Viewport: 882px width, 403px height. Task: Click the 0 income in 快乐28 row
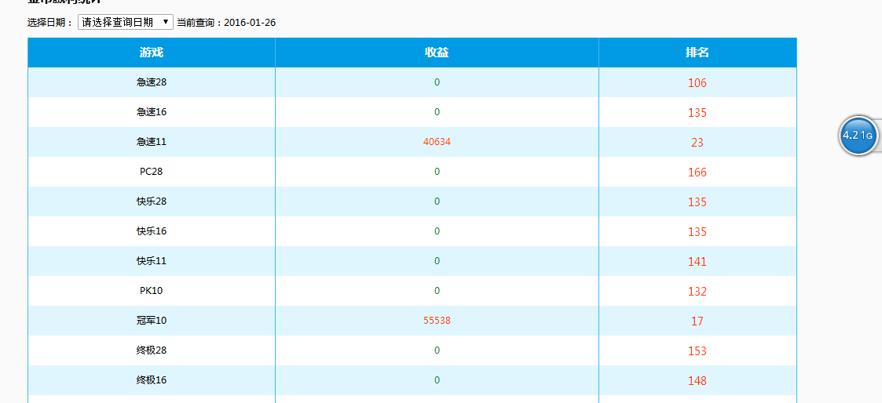[437, 201]
